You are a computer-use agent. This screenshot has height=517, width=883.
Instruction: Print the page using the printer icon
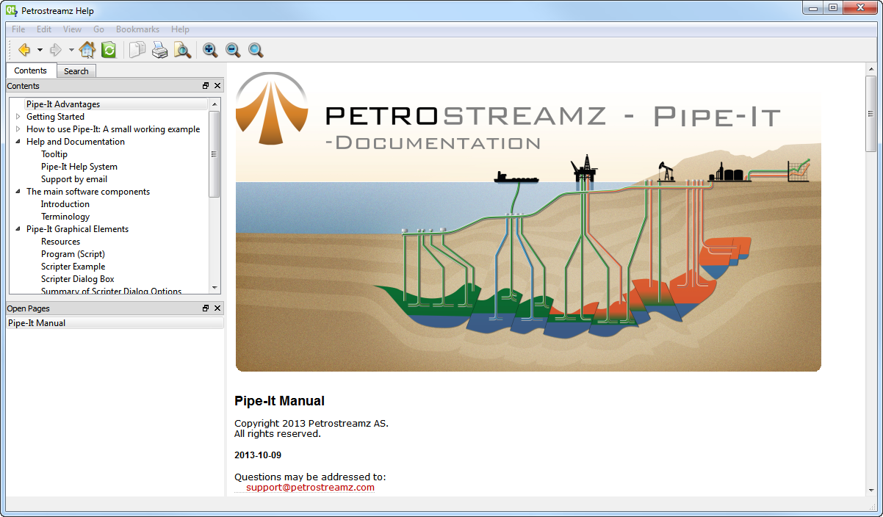[159, 50]
